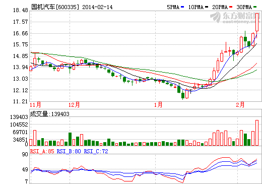Click the stock title 国机汽车[600335]
Screen dimensions: 262x184
(55, 7)
